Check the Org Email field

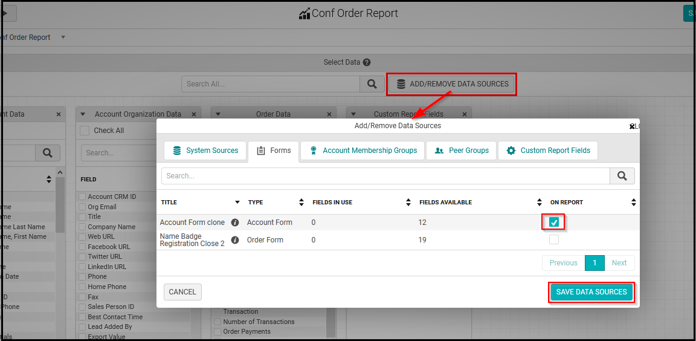pyautogui.click(x=82, y=207)
